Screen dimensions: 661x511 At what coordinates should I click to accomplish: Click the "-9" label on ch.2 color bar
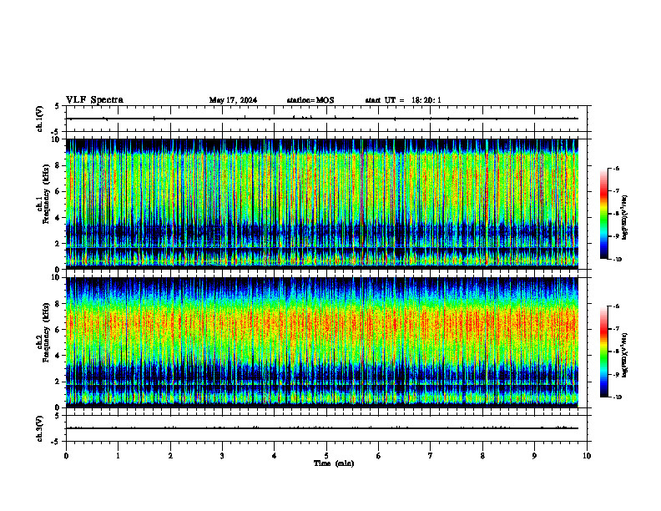(616, 374)
